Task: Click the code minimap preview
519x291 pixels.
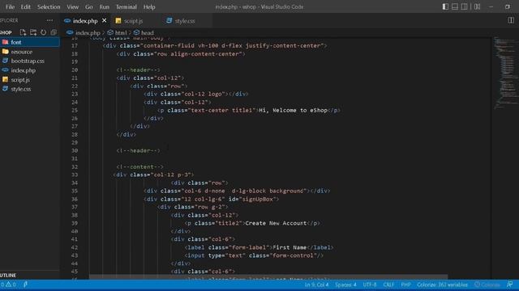Action: (x=505, y=73)
